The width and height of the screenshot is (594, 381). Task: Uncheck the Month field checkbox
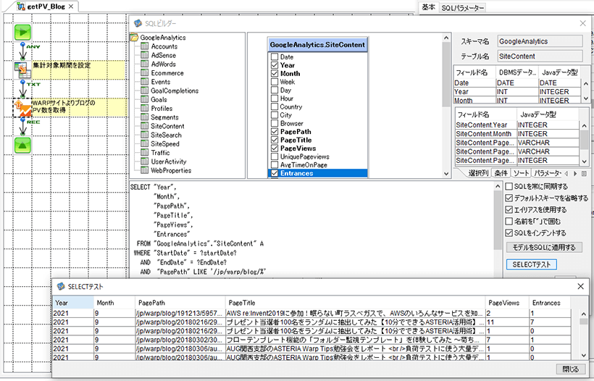click(x=275, y=73)
